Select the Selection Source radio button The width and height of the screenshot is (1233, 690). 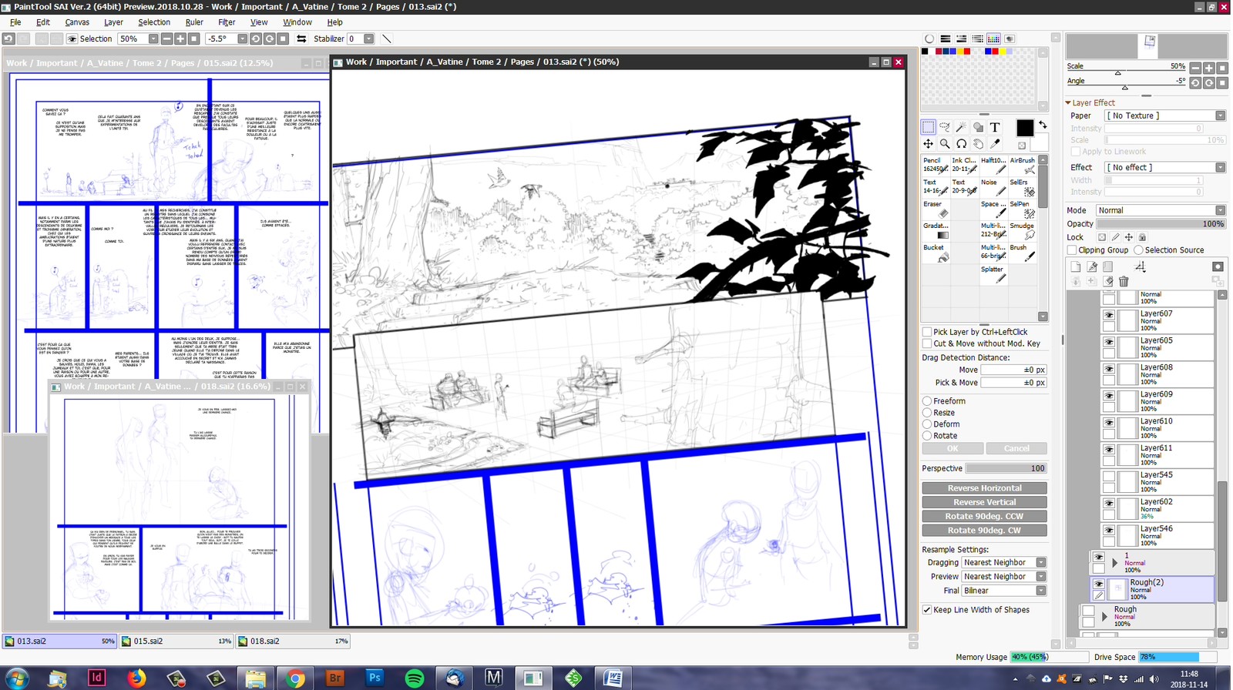[x=1138, y=250]
